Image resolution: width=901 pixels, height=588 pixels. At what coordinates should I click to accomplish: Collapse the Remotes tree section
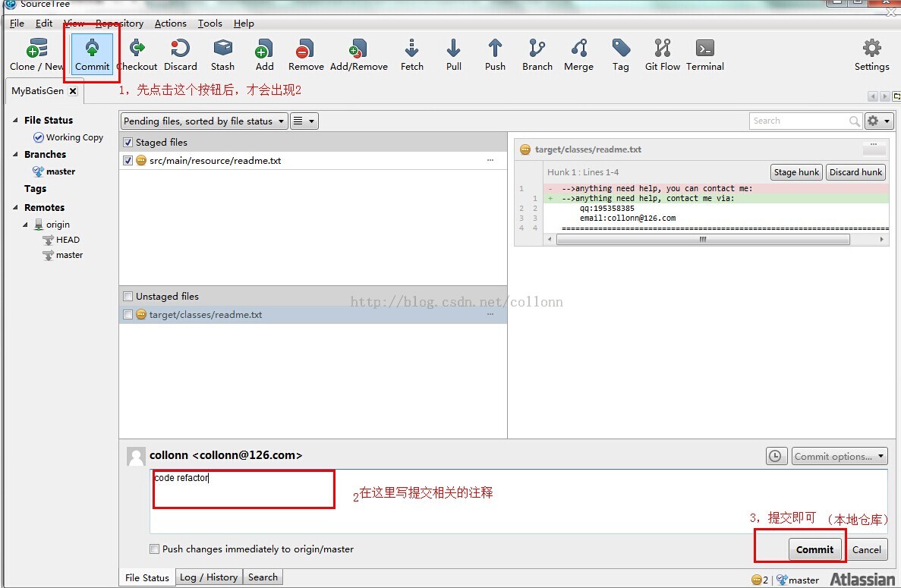coord(16,207)
